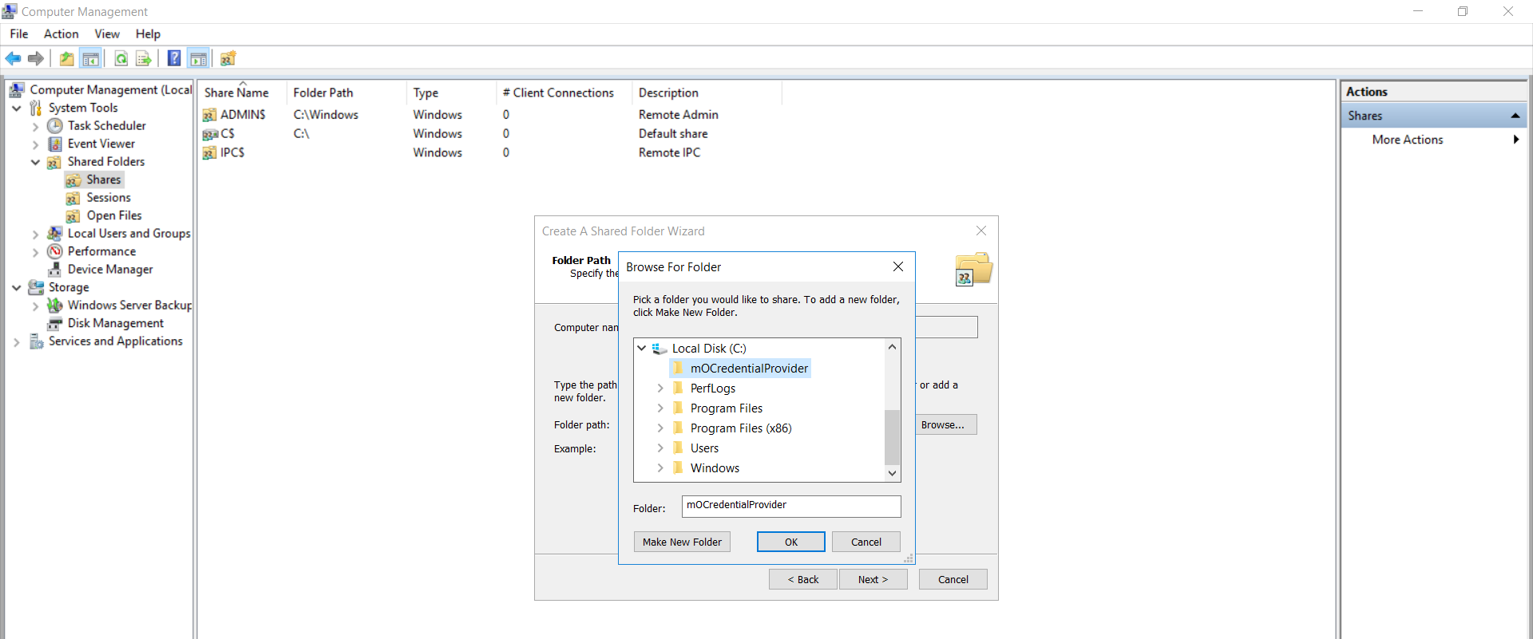This screenshot has height=639, width=1533.
Task: Expand the Task Scheduler node
Action: 35,126
